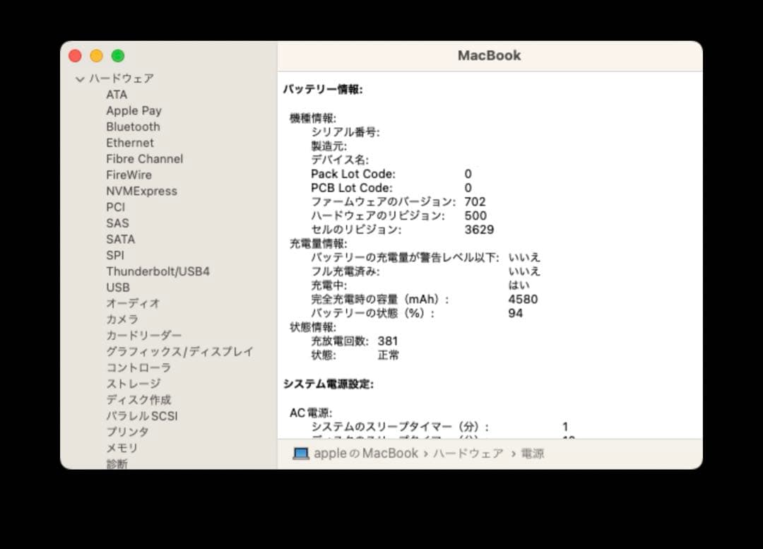
Task: Open the Apple Pay hardware section
Action: [x=134, y=110]
